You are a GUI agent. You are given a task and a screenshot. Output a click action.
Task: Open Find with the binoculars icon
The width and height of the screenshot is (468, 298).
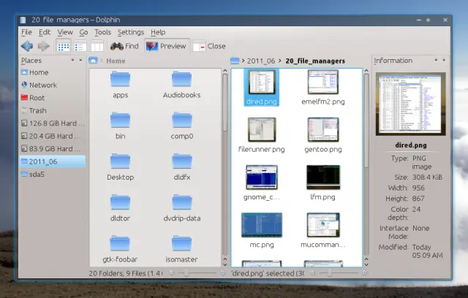tap(124, 46)
